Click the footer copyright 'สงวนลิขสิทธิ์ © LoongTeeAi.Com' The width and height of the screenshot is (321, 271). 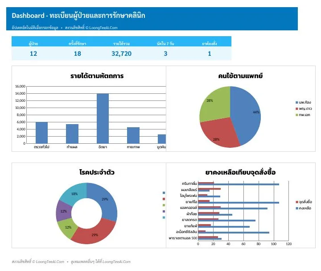tap(38, 262)
